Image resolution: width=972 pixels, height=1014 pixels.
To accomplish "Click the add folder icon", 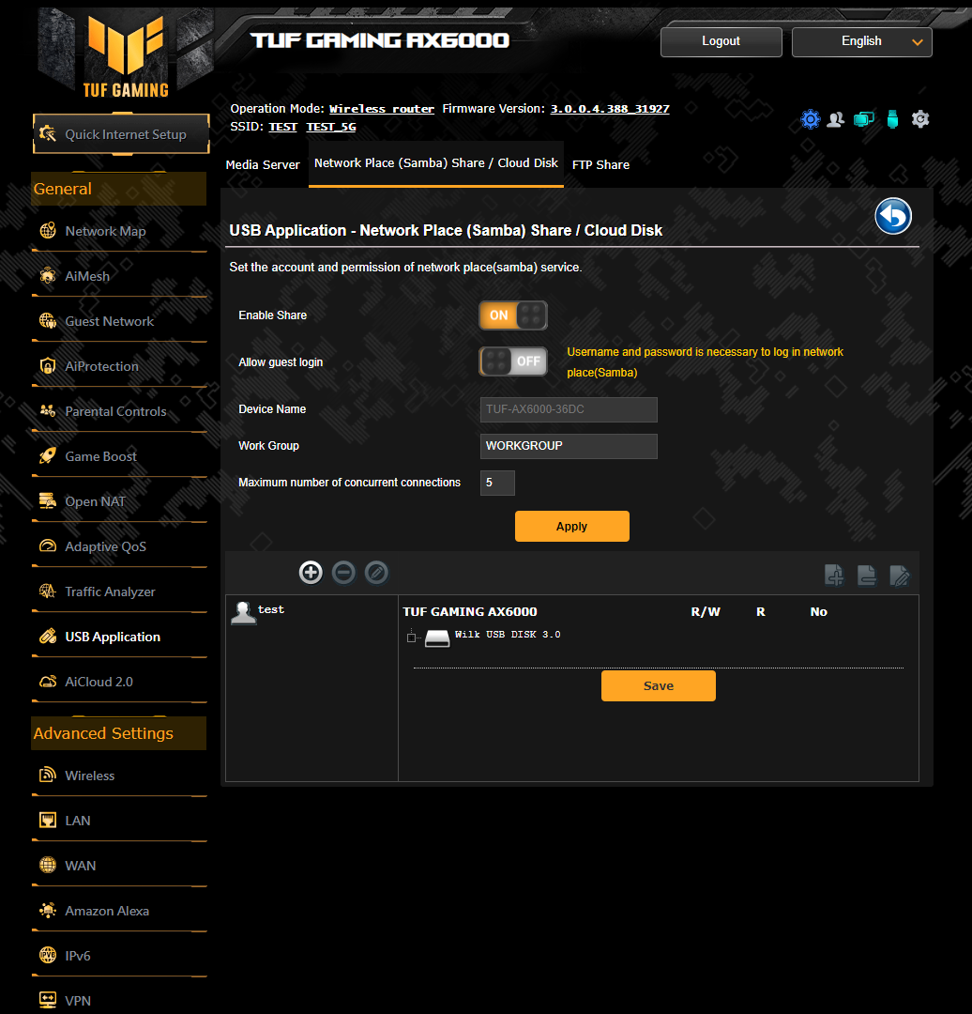I will [834, 575].
